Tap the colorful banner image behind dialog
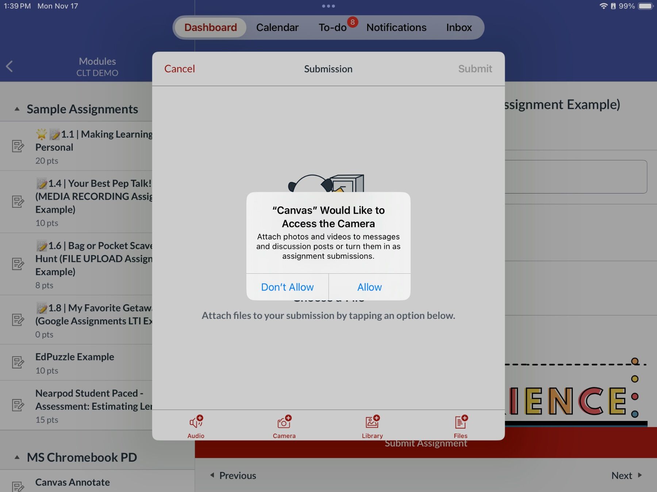This screenshot has width=657, height=492. (x=576, y=392)
